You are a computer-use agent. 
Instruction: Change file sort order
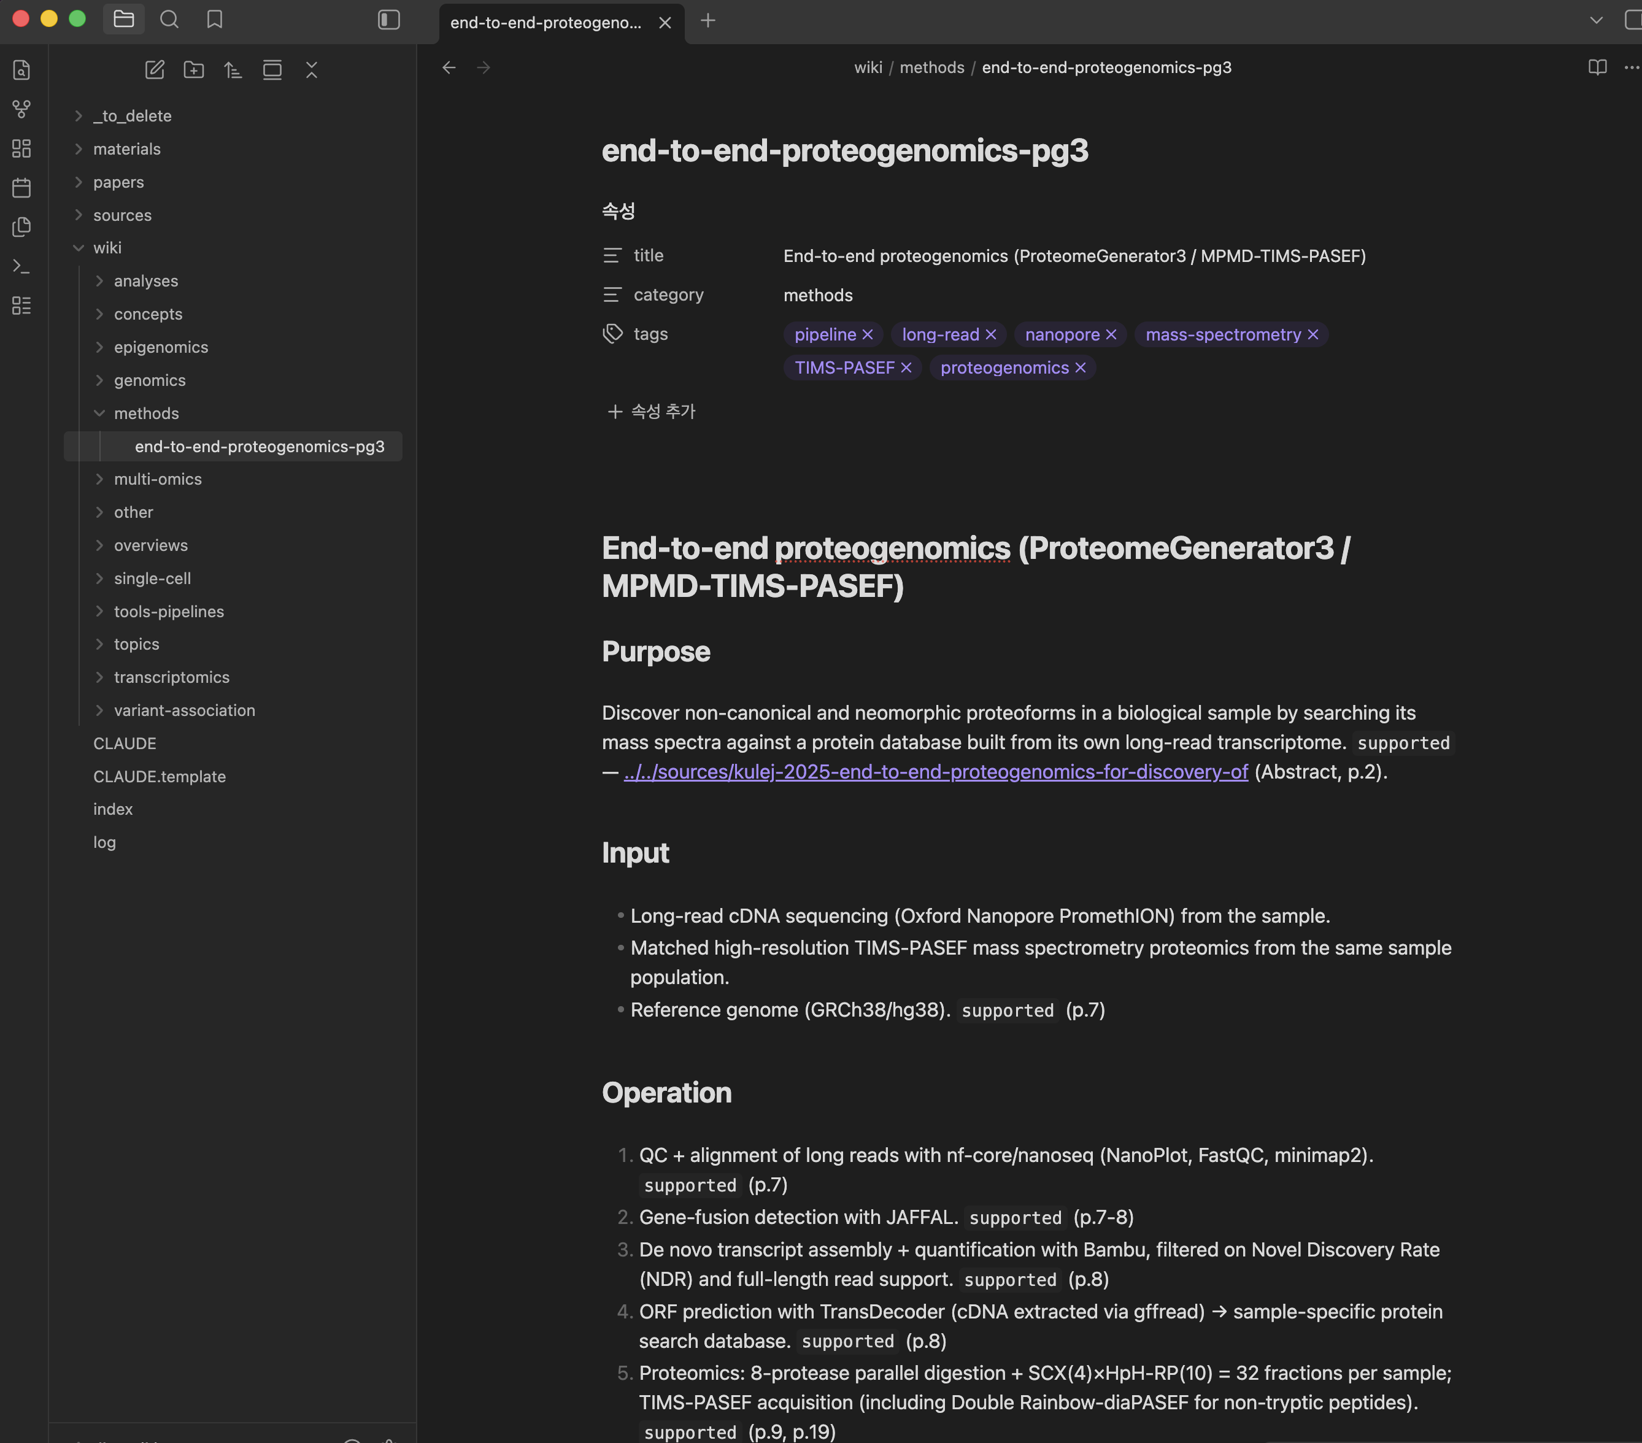click(x=233, y=70)
